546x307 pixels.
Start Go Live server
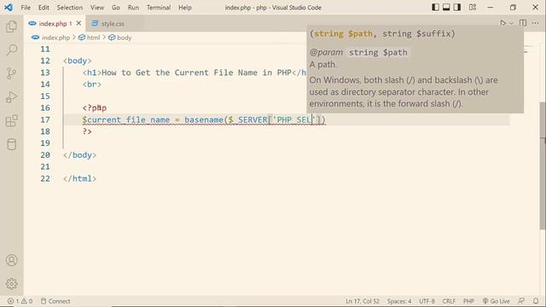point(496,301)
